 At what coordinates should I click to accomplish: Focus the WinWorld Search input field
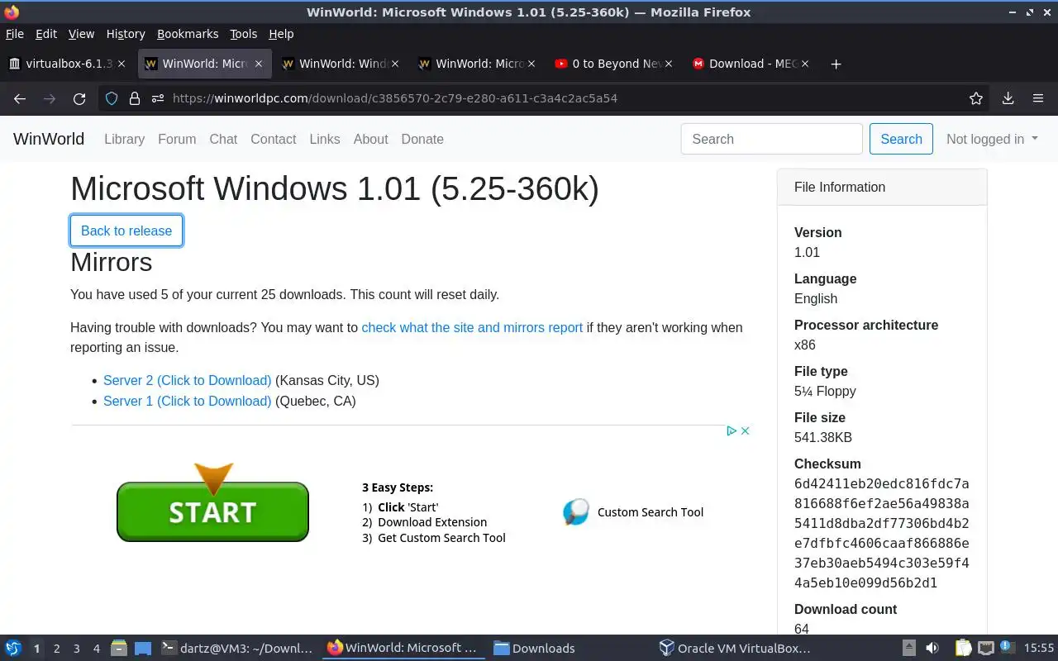coord(772,139)
